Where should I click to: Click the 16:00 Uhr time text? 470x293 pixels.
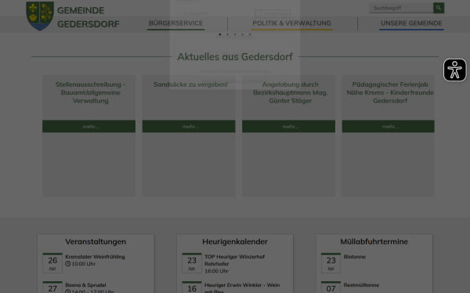point(216,271)
